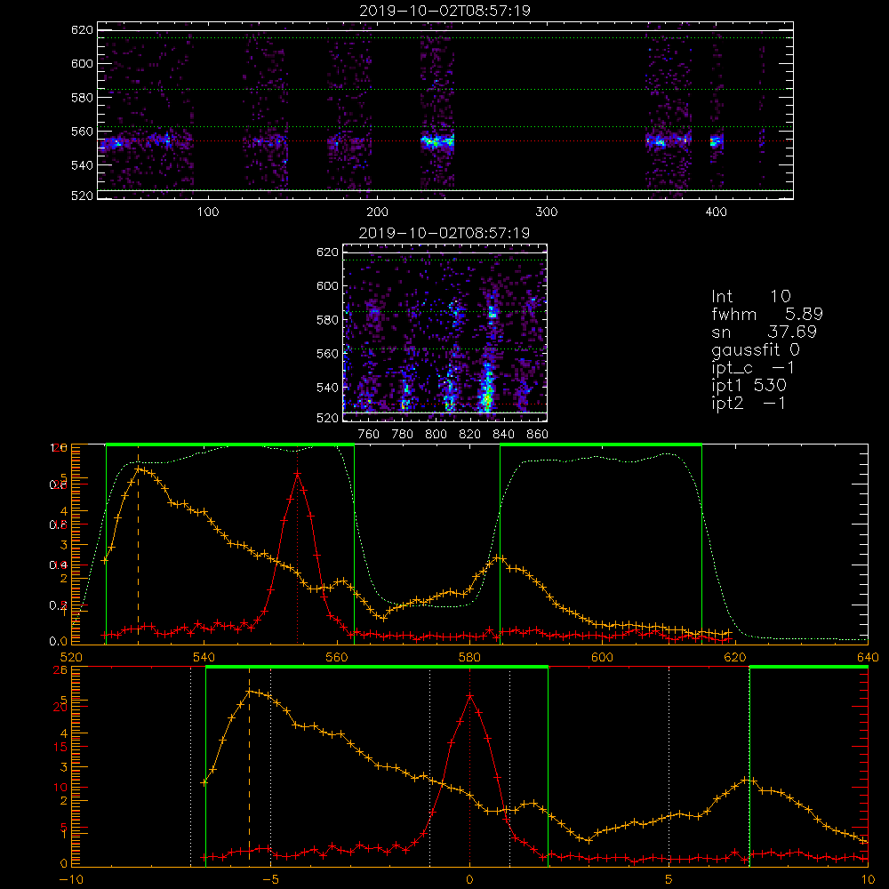Click the red curve's peak in the upper line plot
Screen dimensions: 889x889
pos(297,474)
